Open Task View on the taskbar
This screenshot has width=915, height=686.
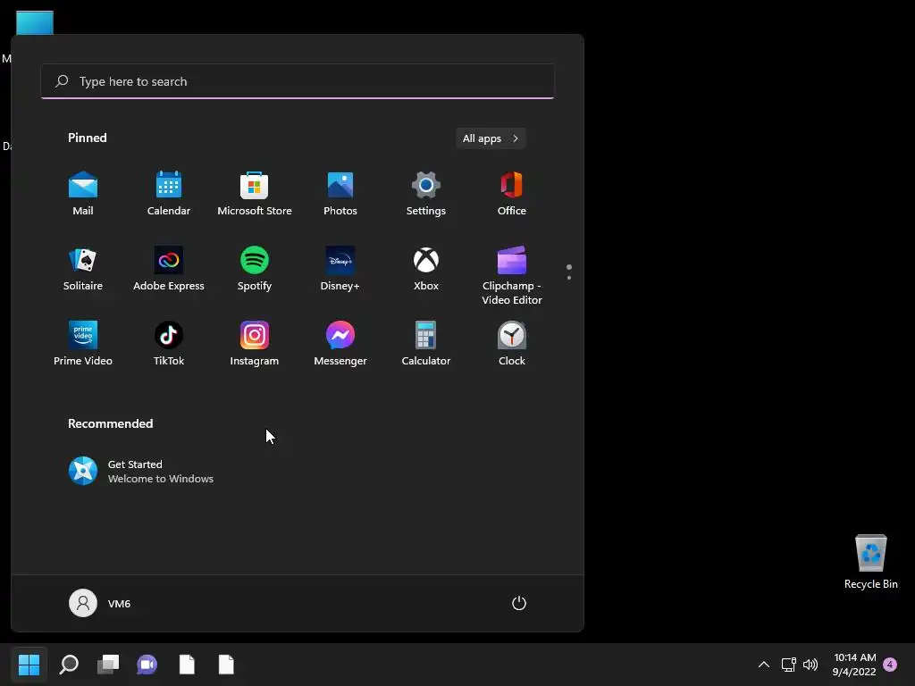tap(108, 665)
